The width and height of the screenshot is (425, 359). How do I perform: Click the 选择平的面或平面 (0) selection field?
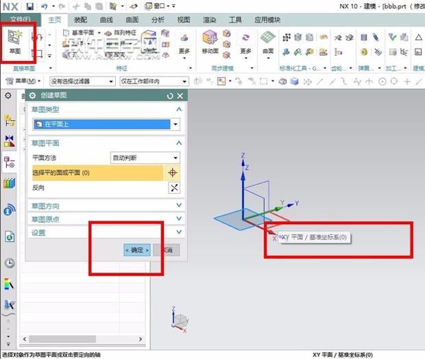click(x=97, y=173)
